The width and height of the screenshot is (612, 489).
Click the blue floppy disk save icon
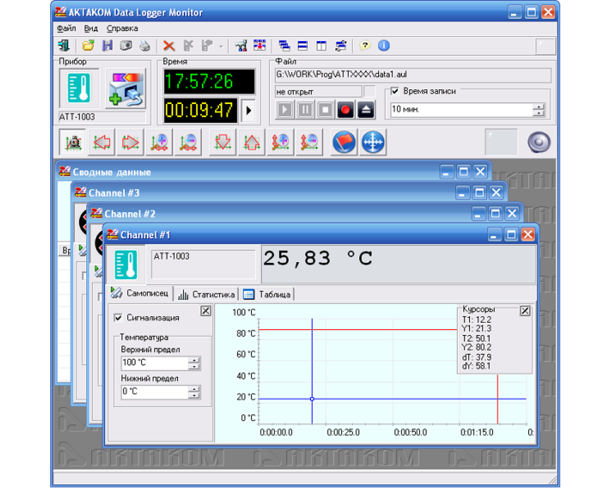(107, 45)
